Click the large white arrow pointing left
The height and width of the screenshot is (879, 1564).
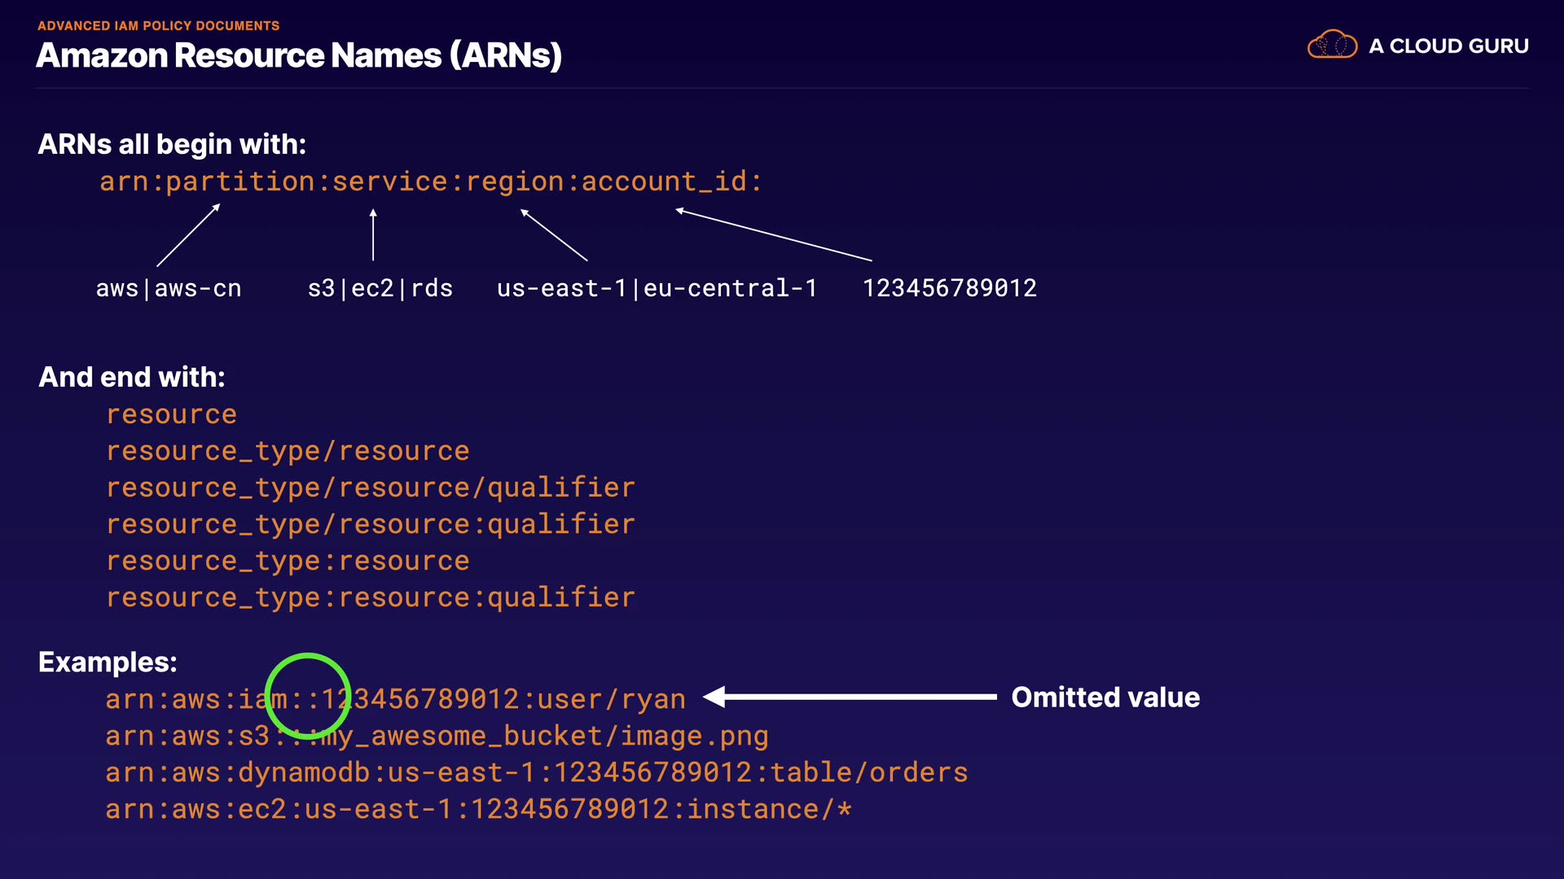(851, 697)
